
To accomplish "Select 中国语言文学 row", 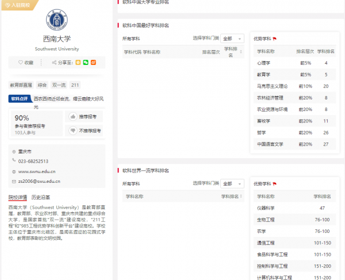I will click(294, 144).
